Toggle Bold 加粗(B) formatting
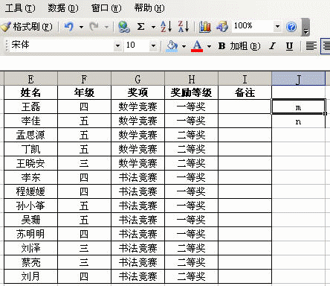 click(x=239, y=46)
